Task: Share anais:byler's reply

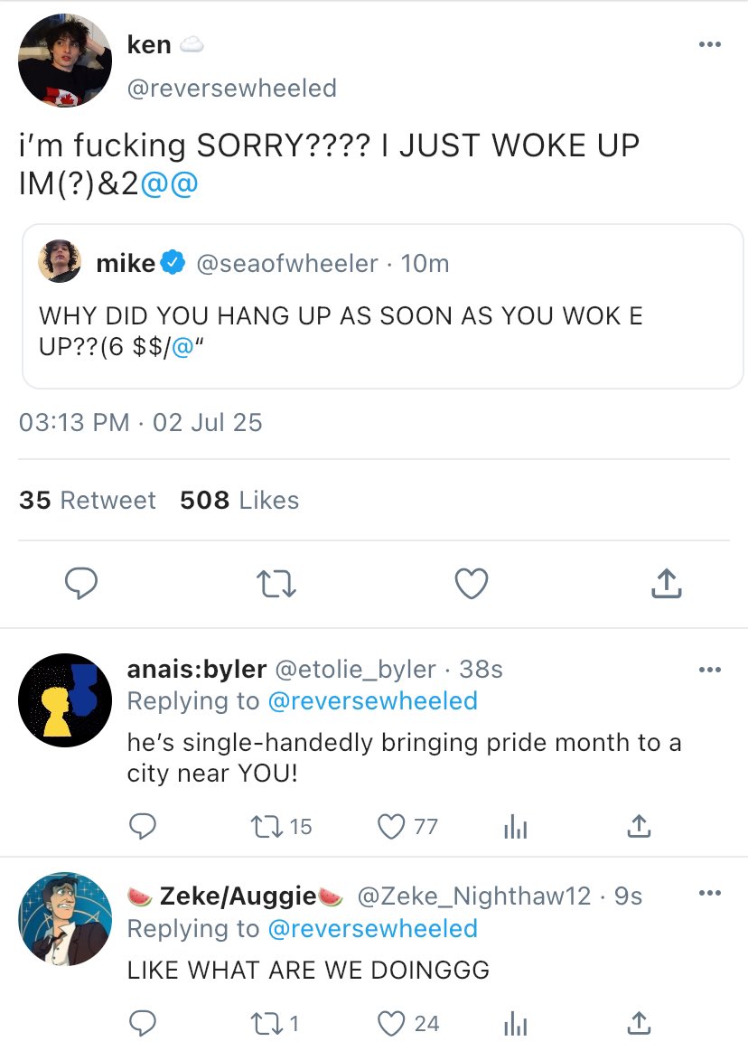Action: tap(638, 826)
